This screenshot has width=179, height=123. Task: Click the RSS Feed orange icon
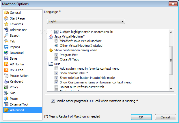click(x=6, y=70)
